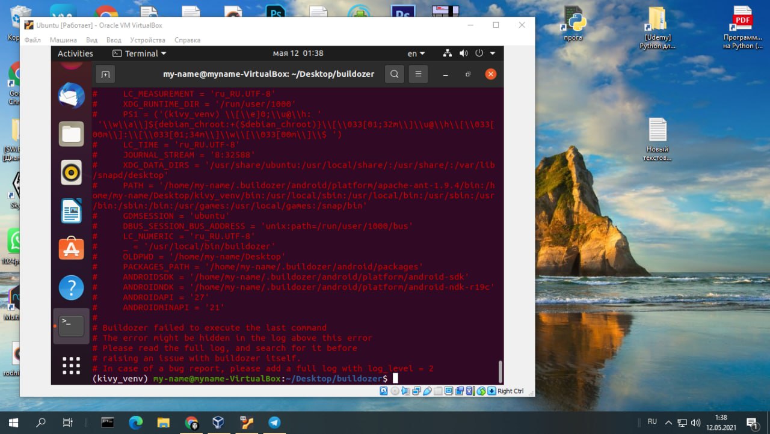Open Справка menu in VirtualBox
This screenshot has height=434, width=770.
click(x=187, y=40)
